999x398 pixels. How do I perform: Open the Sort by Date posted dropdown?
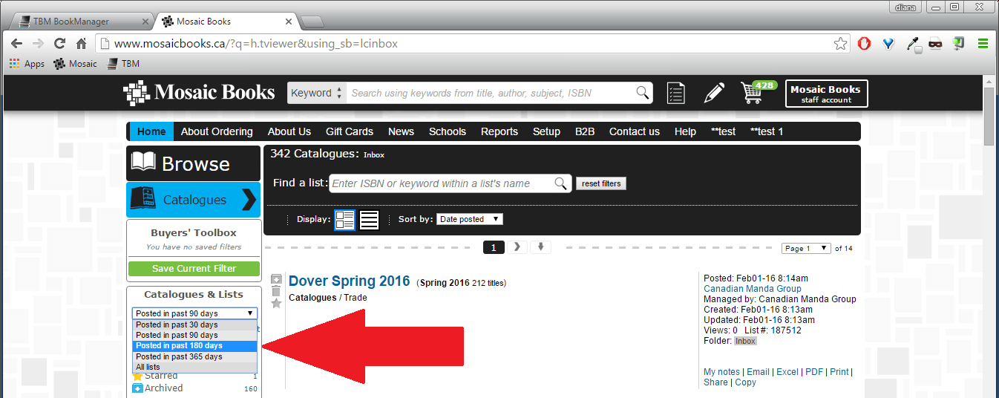tap(469, 219)
